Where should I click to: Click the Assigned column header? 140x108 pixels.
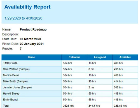100,57
